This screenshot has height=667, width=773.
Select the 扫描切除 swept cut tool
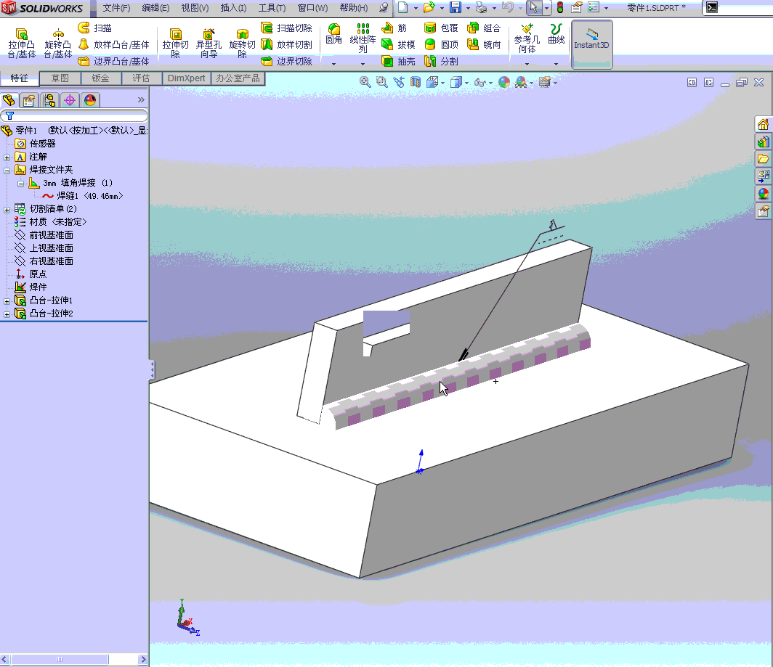click(x=286, y=28)
